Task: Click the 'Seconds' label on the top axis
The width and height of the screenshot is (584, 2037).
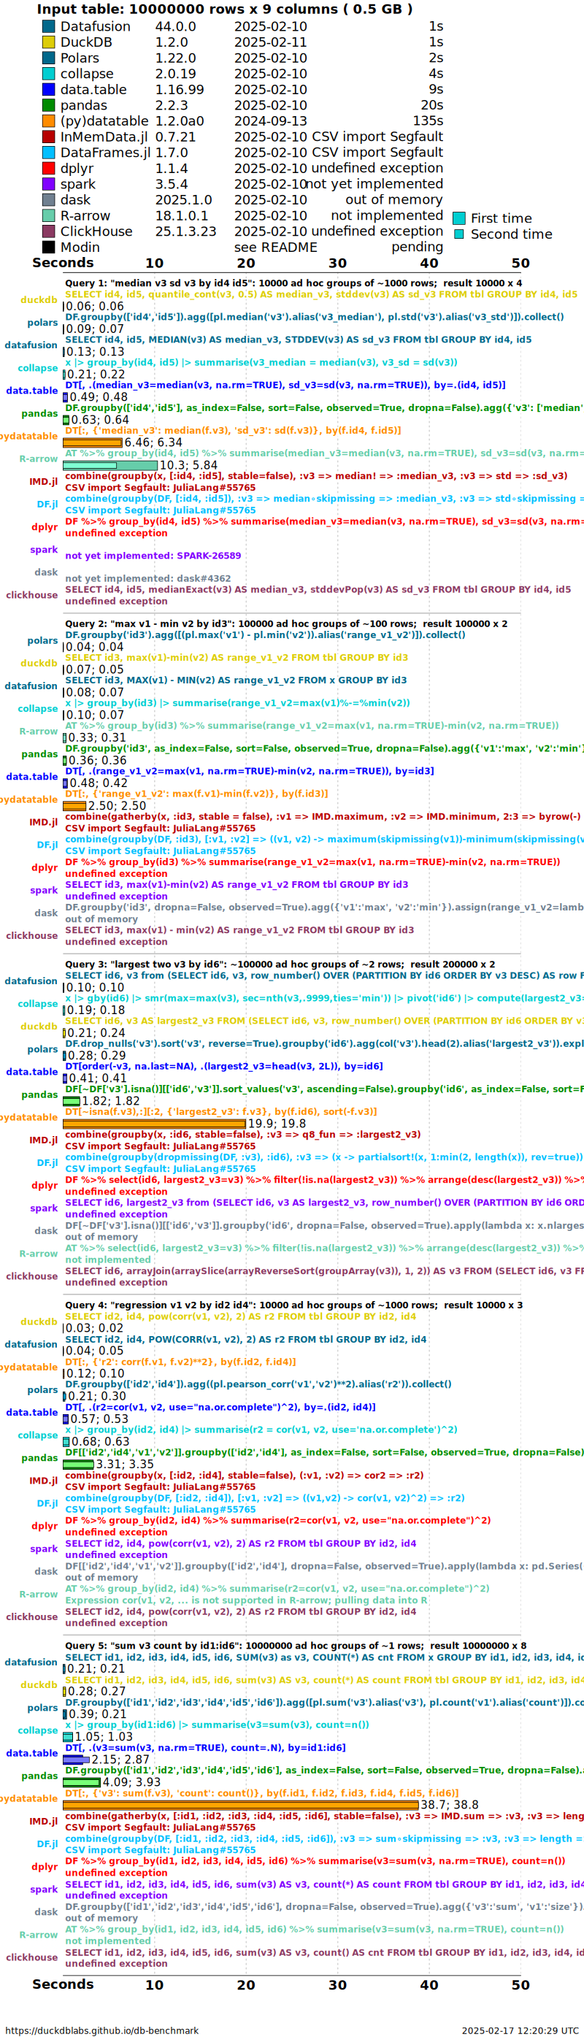Action: point(64,263)
